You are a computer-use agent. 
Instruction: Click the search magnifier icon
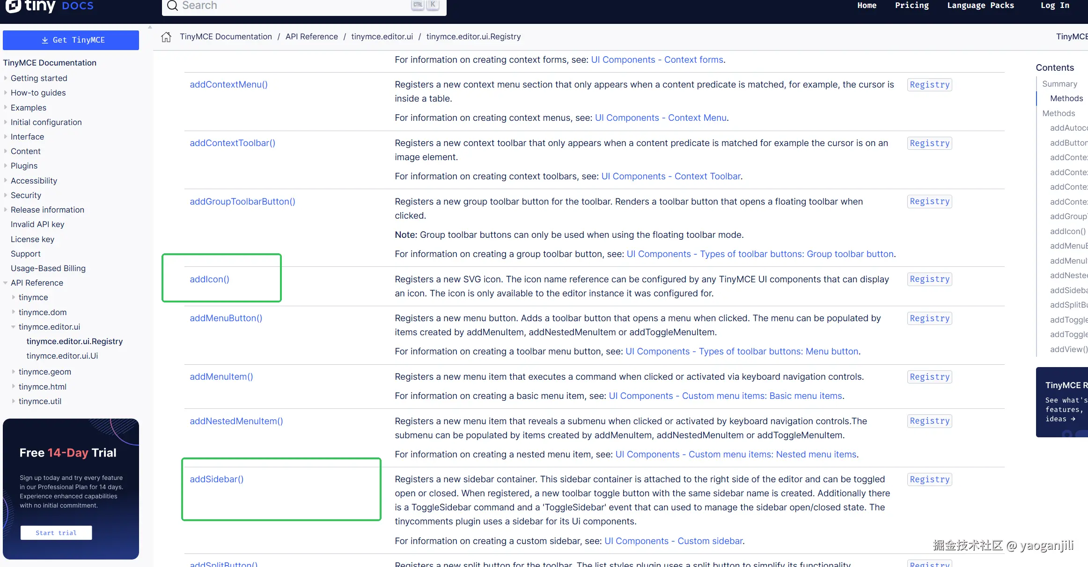(172, 6)
